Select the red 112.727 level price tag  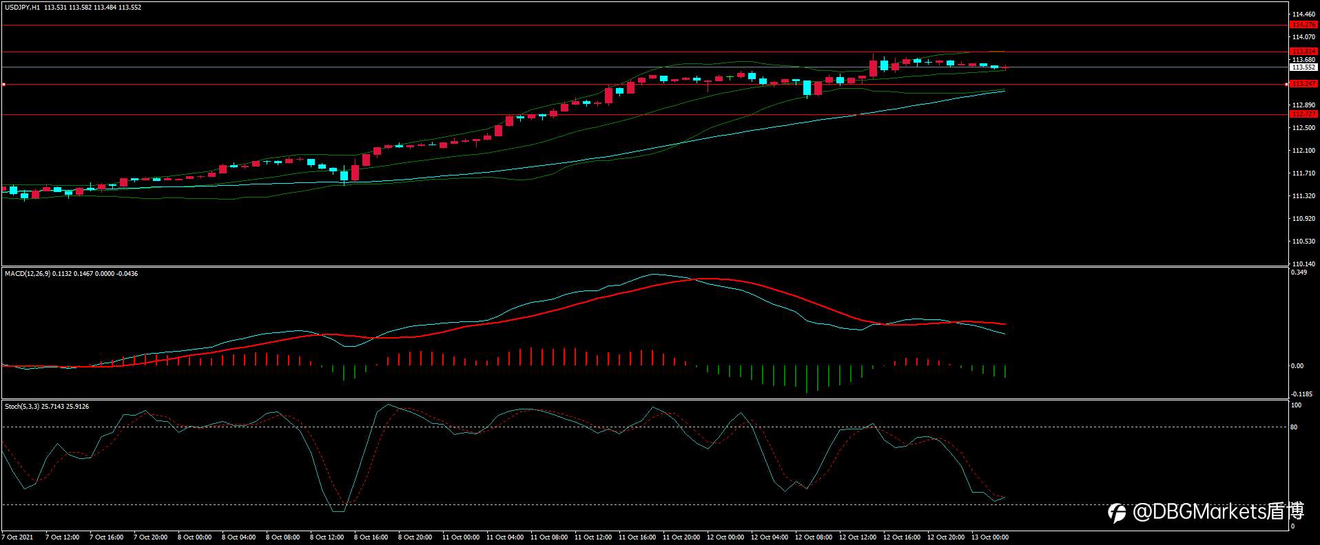pos(1303,114)
